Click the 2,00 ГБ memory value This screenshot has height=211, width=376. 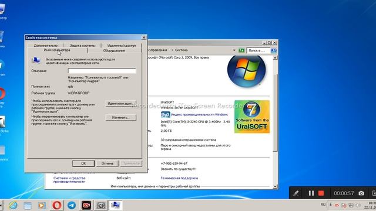pyautogui.click(x=166, y=131)
